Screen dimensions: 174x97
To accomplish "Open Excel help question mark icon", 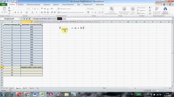I will click(164, 5).
